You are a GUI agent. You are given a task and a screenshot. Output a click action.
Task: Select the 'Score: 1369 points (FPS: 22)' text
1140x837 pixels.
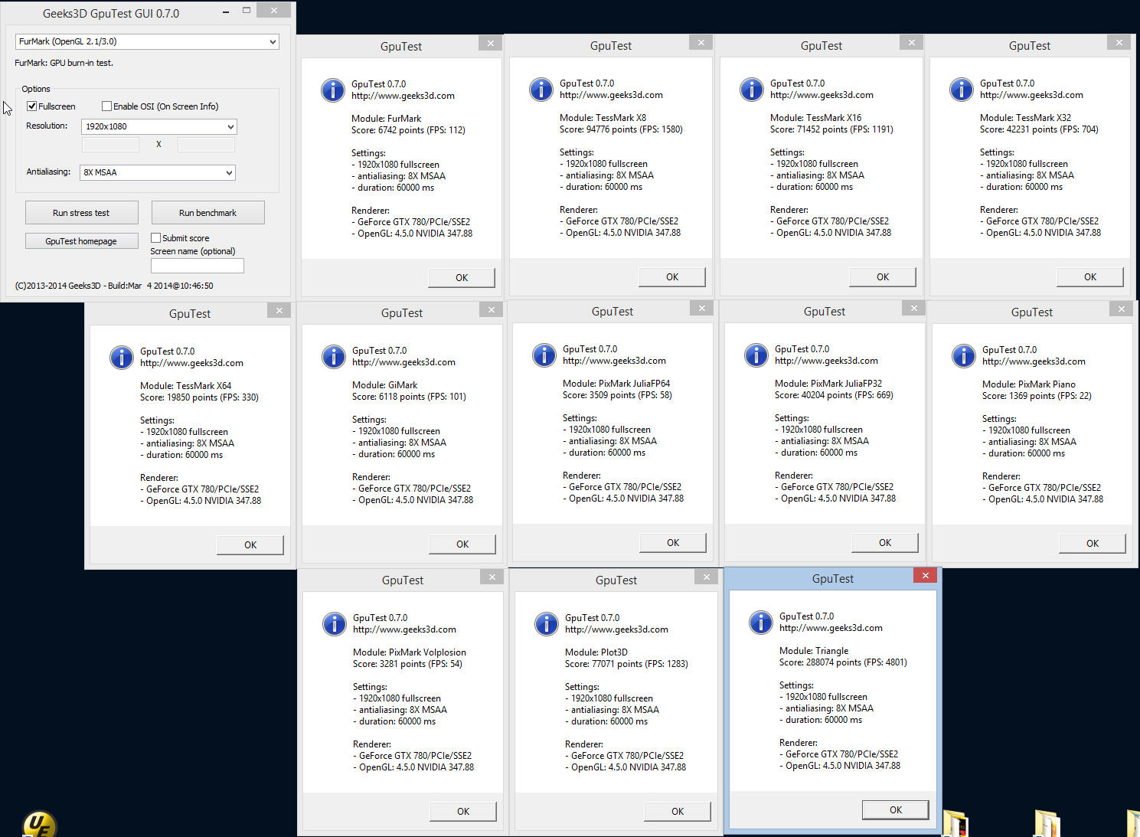[x=1037, y=396]
